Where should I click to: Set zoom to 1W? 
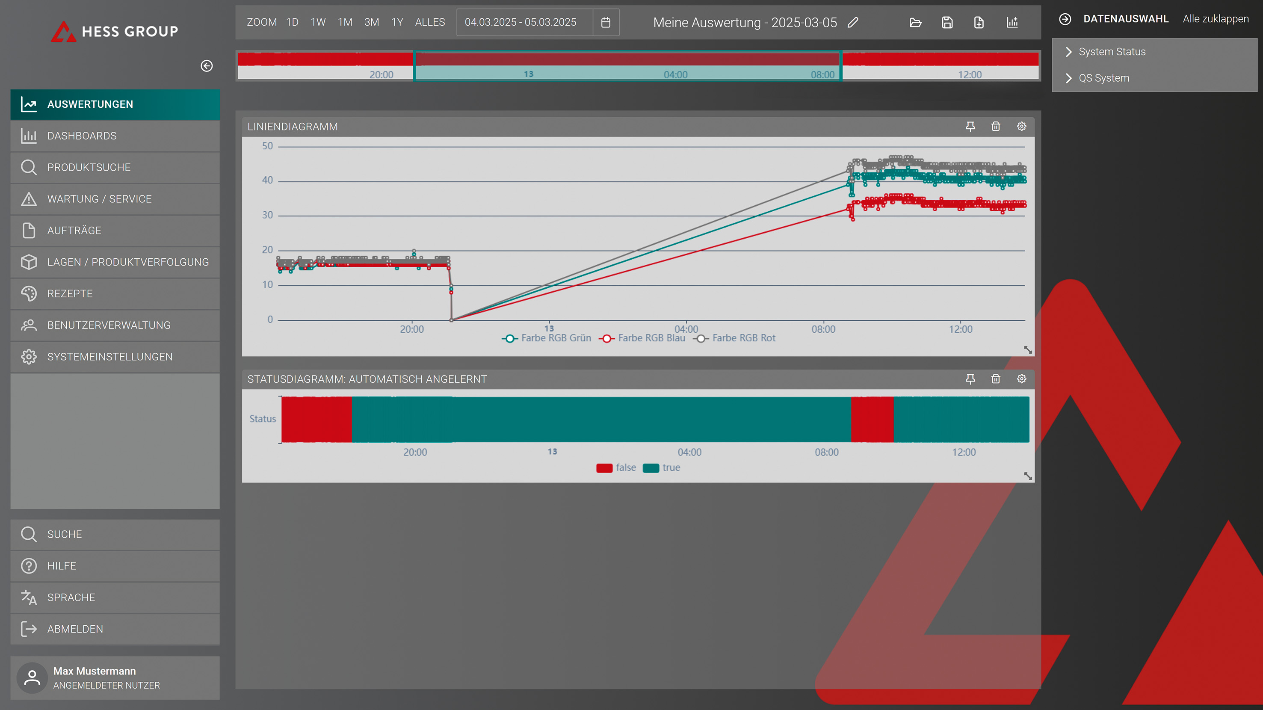pos(318,23)
